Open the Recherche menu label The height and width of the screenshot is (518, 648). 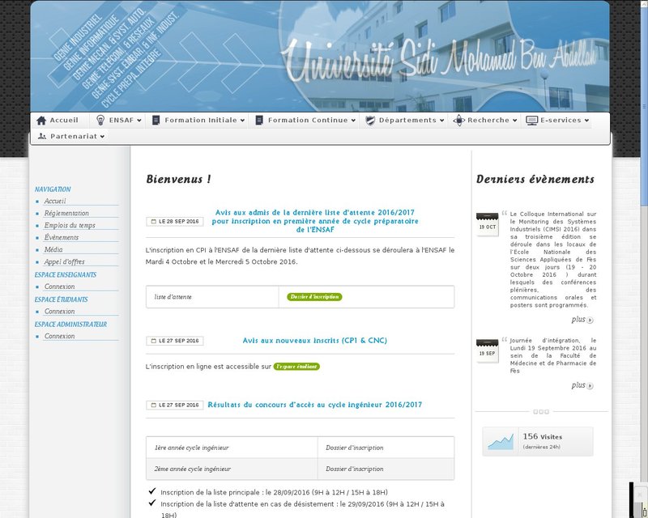click(488, 121)
